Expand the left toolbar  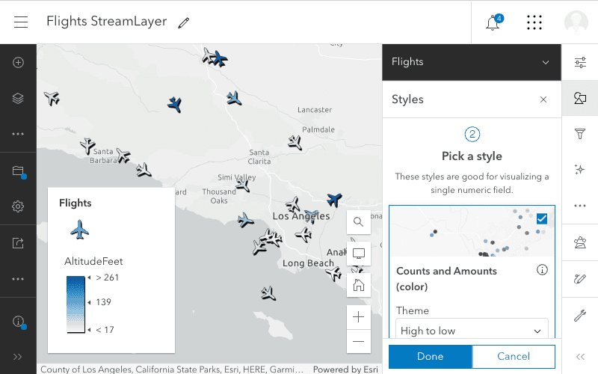[19, 357]
